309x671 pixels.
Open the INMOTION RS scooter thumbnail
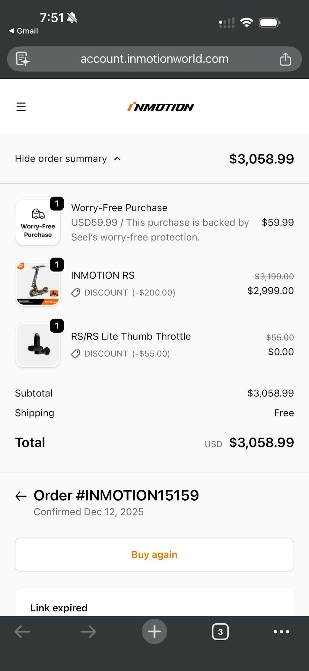[x=38, y=283]
